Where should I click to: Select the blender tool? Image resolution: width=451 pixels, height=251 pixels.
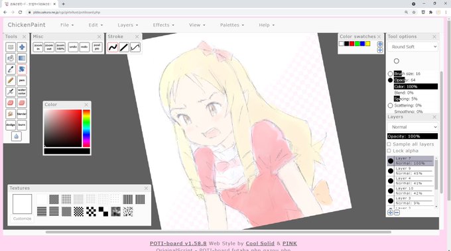[22, 114]
